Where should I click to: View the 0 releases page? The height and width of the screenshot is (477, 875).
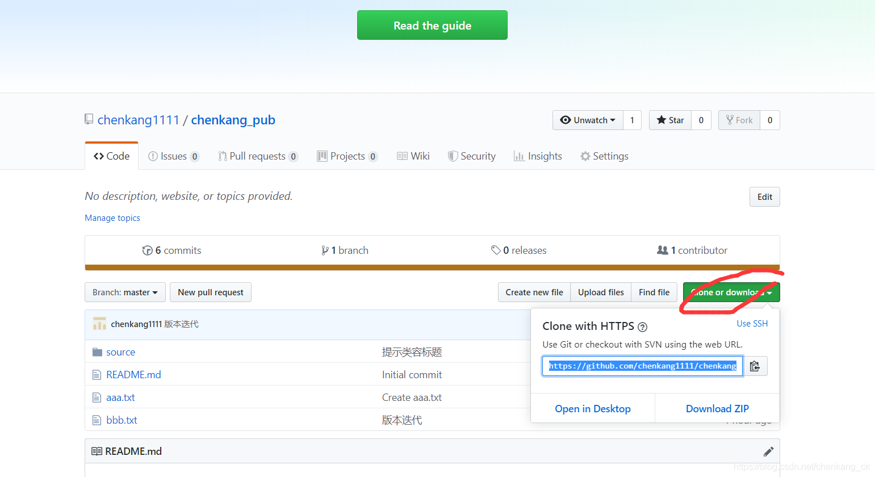pos(518,250)
